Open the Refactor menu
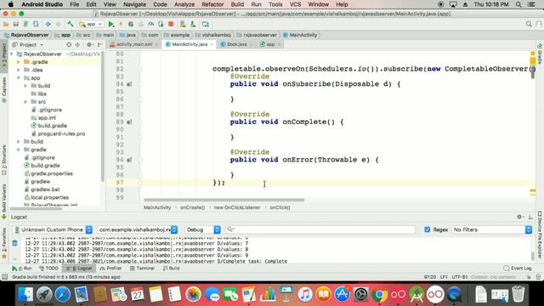 (212, 4)
